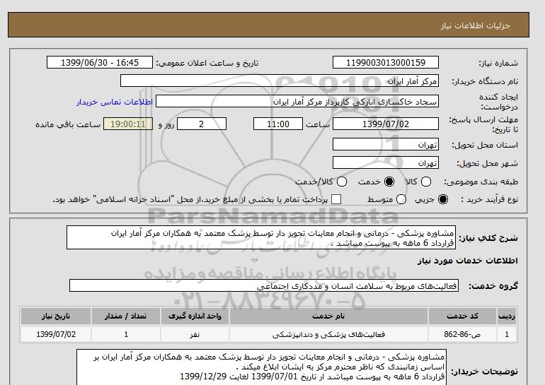Screen dimensions: 545x385
Task: Click the تاریخ نیاز column header
Action: [x=56, y=316]
